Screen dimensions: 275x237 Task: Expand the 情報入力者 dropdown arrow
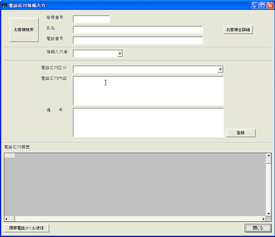click(120, 53)
